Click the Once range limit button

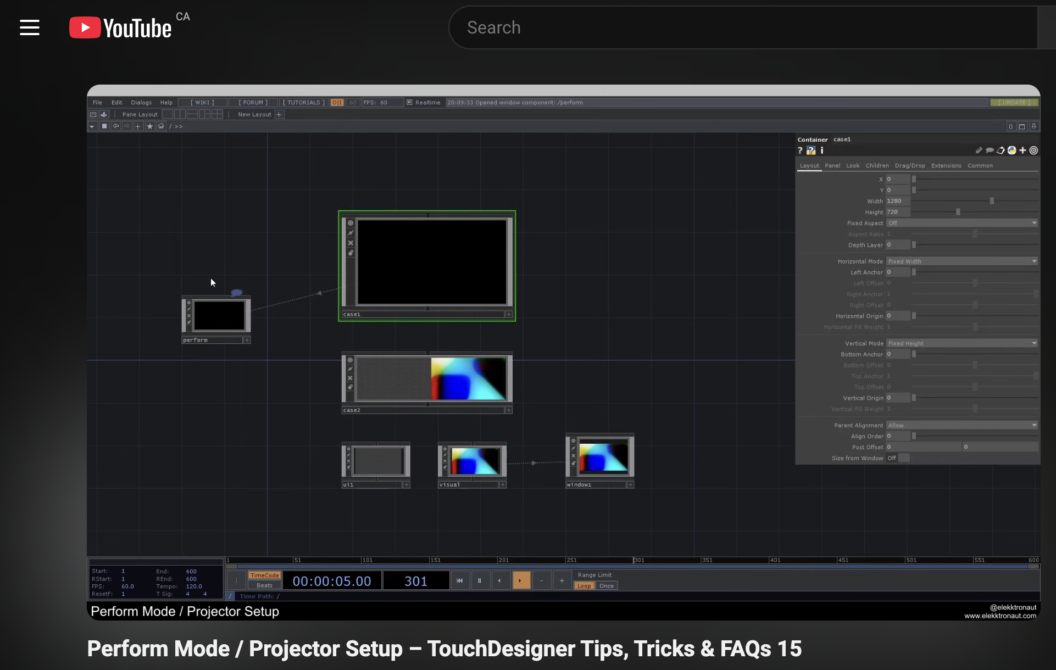click(607, 586)
